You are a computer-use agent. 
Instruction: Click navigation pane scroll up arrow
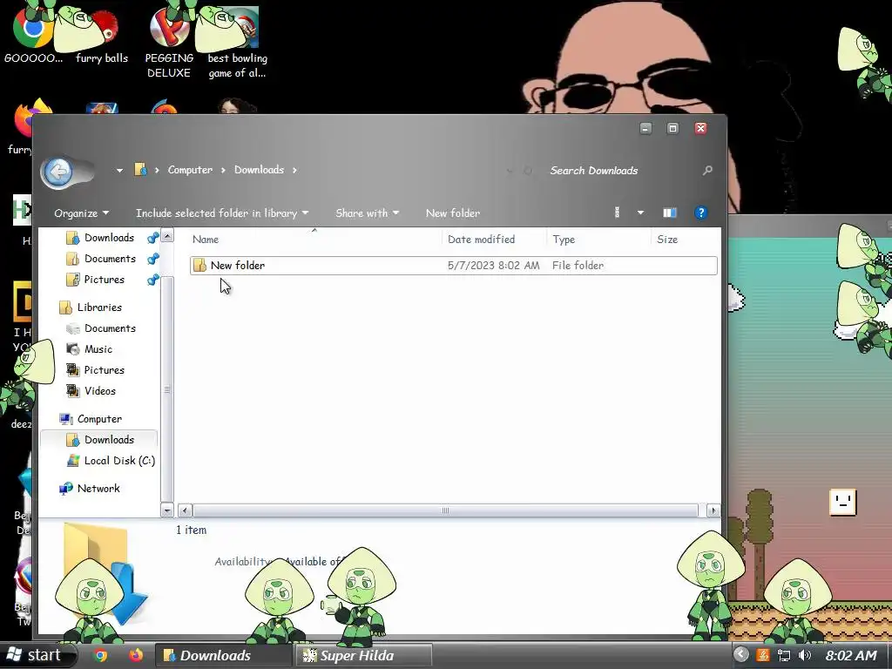click(167, 235)
